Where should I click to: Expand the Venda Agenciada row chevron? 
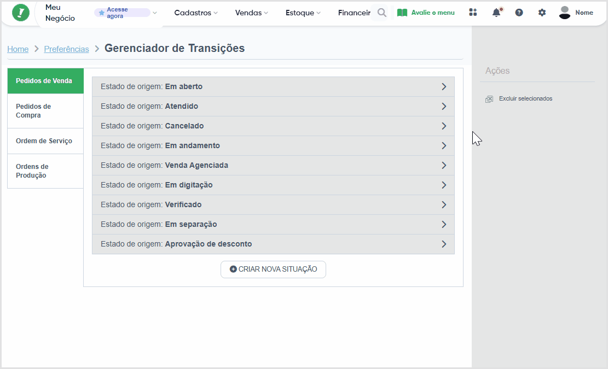[x=444, y=166]
